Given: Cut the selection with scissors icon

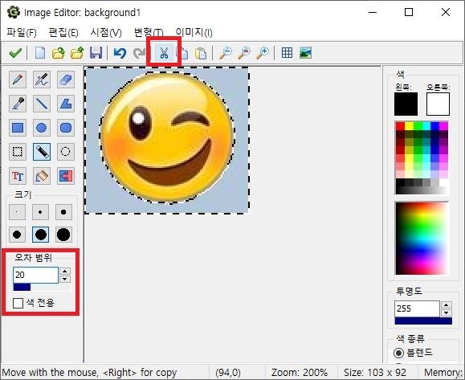Looking at the screenshot, I should 164,53.
